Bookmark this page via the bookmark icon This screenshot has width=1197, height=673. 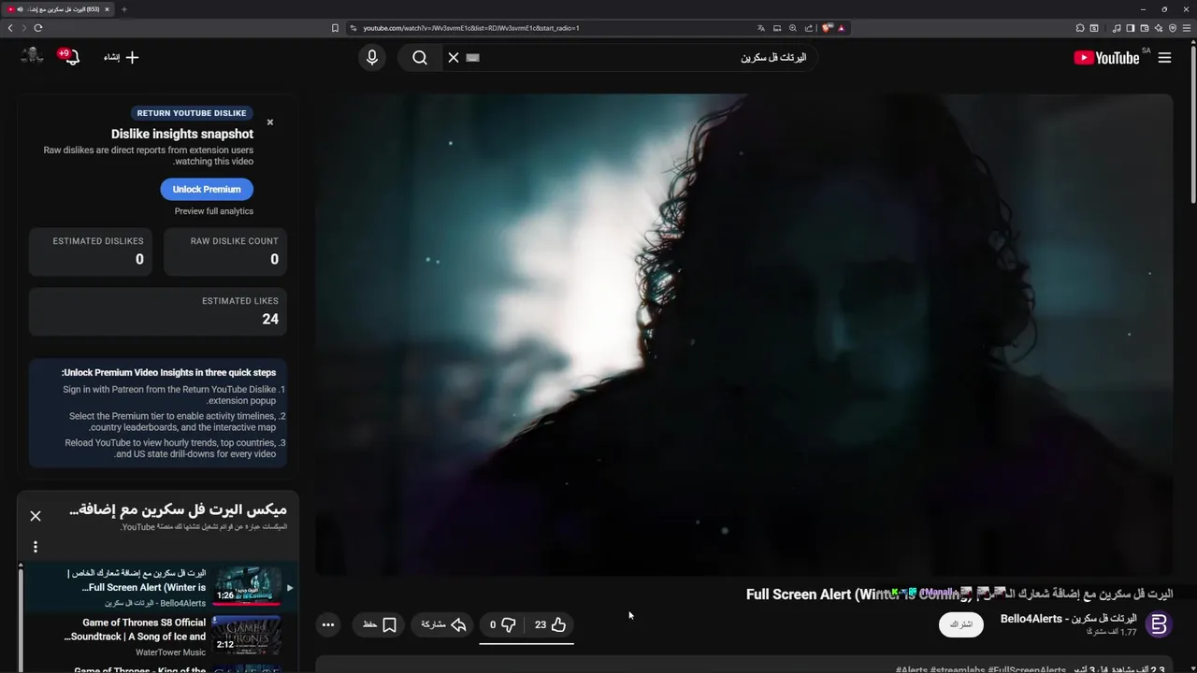pyautogui.click(x=335, y=28)
